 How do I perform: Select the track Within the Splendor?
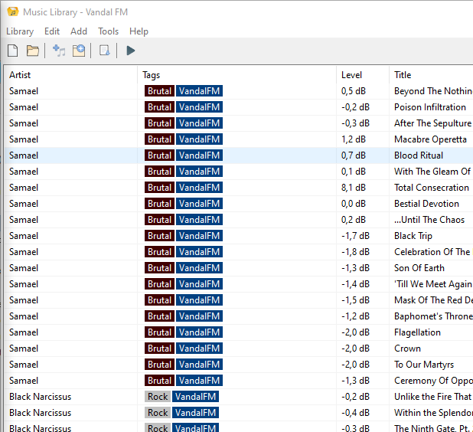pyautogui.click(x=433, y=413)
